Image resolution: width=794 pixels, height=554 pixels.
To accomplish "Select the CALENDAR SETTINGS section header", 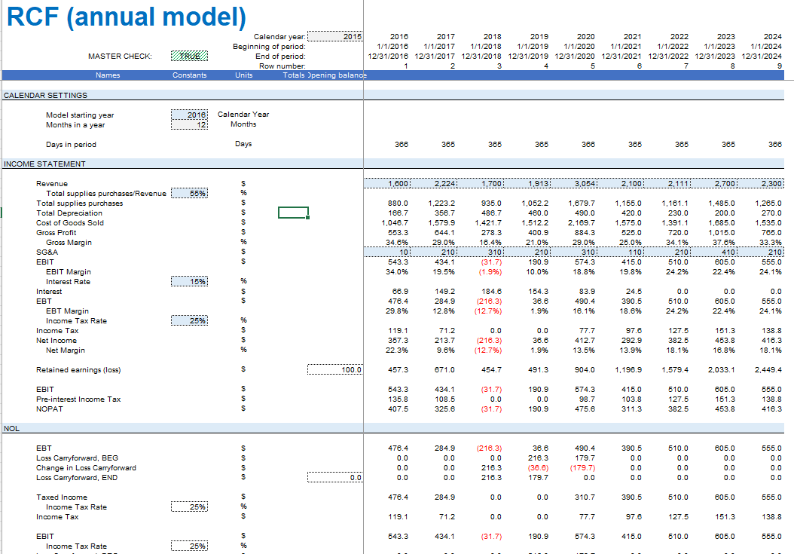I will (45, 96).
